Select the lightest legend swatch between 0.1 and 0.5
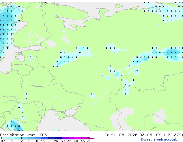183x142 pixels. click(5, 138)
